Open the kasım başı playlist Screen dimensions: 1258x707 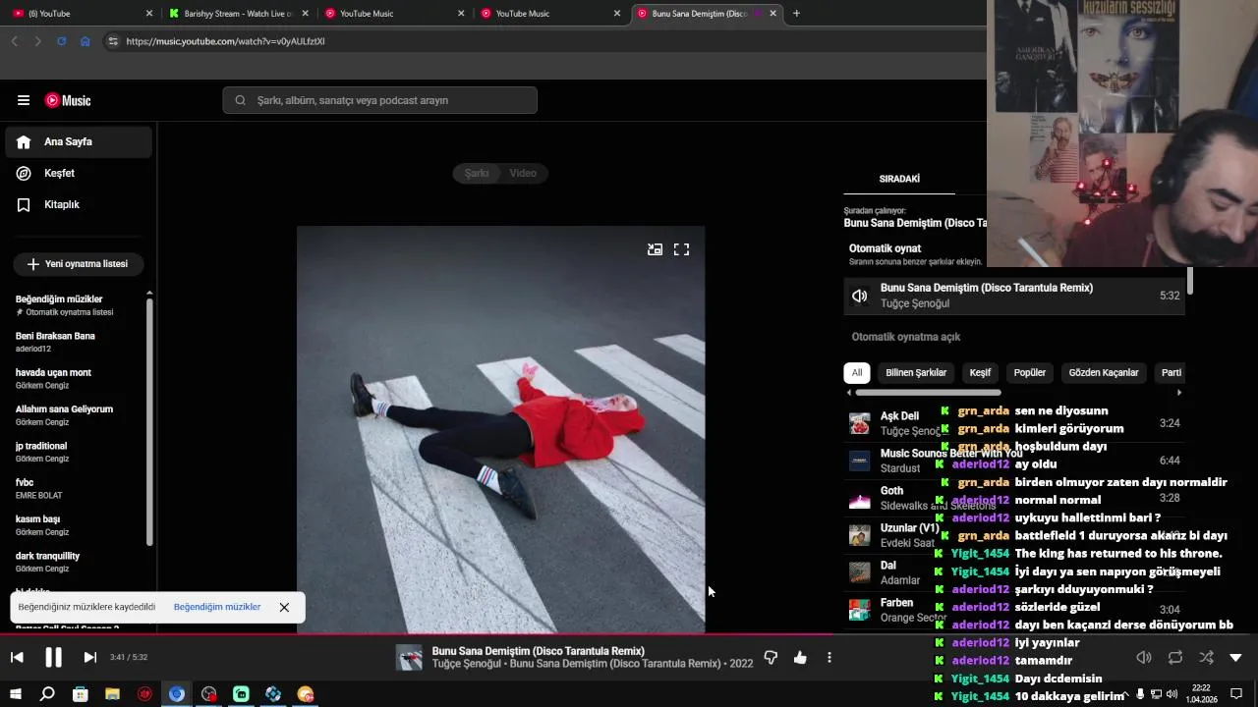79,525
